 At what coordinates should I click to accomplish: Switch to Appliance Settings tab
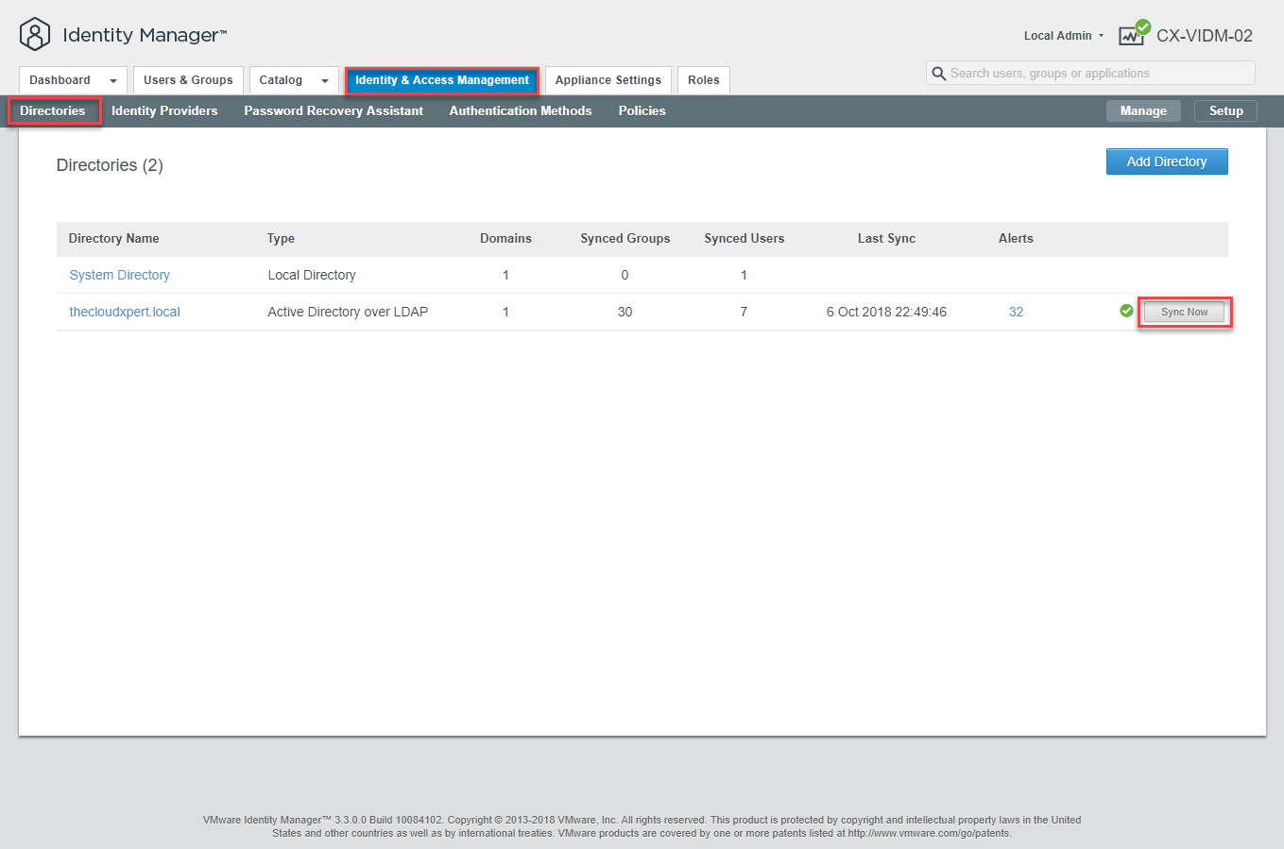click(x=608, y=80)
